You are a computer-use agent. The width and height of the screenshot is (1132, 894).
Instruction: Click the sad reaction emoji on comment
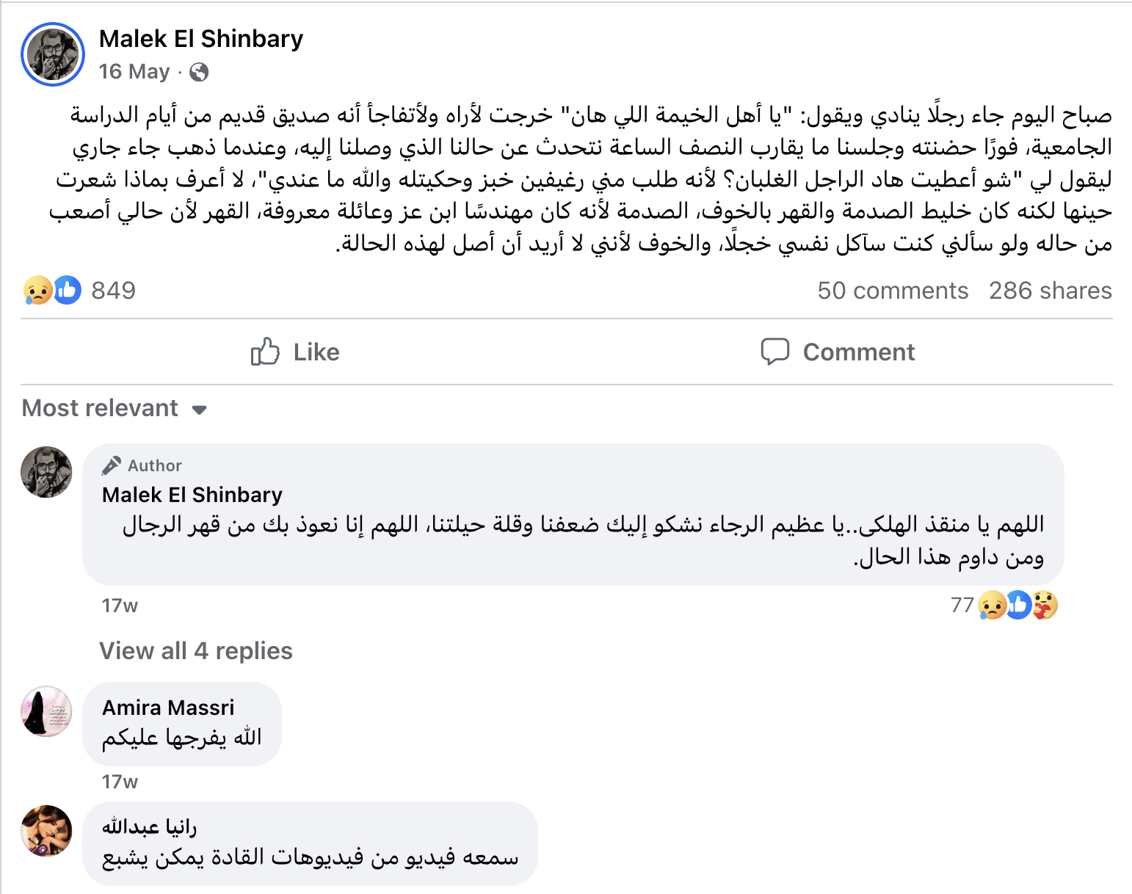tap(992, 606)
